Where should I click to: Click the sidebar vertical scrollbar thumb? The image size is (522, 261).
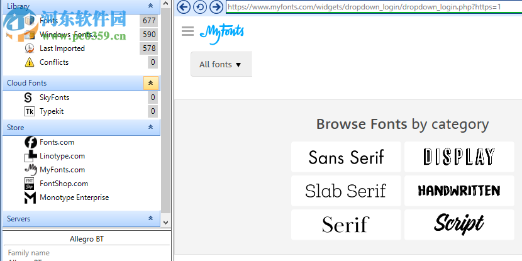tap(166, 110)
